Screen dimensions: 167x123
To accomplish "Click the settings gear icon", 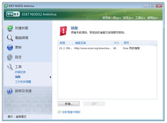I will pyautogui.click(x=10, y=57).
